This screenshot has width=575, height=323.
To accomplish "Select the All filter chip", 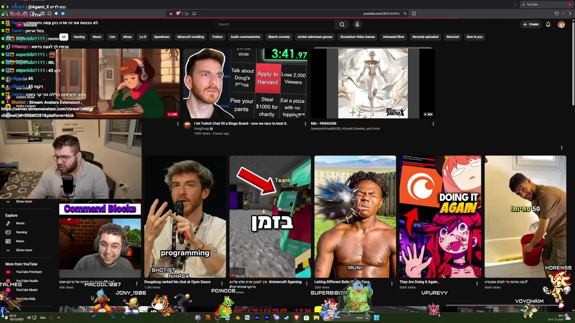I will [64, 37].
